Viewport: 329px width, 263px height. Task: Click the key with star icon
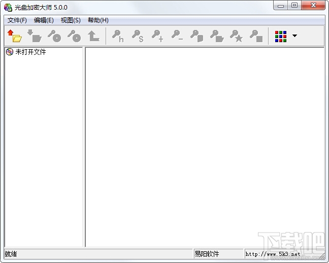[236, 36]
